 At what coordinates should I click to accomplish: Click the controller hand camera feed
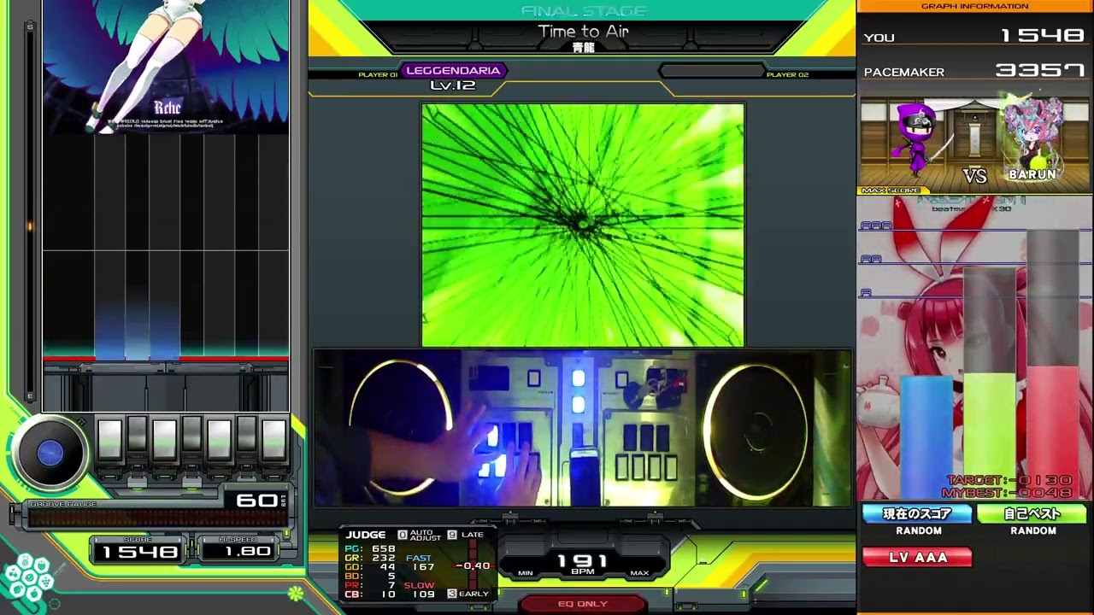583,429
